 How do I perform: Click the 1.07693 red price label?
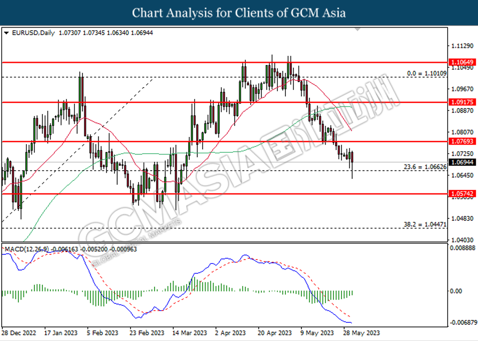point(462,141)
